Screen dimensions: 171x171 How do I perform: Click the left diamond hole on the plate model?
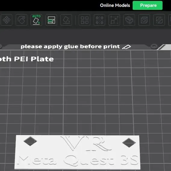point(30,141)
